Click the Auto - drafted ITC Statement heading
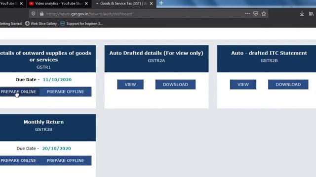 coord(269,53)
